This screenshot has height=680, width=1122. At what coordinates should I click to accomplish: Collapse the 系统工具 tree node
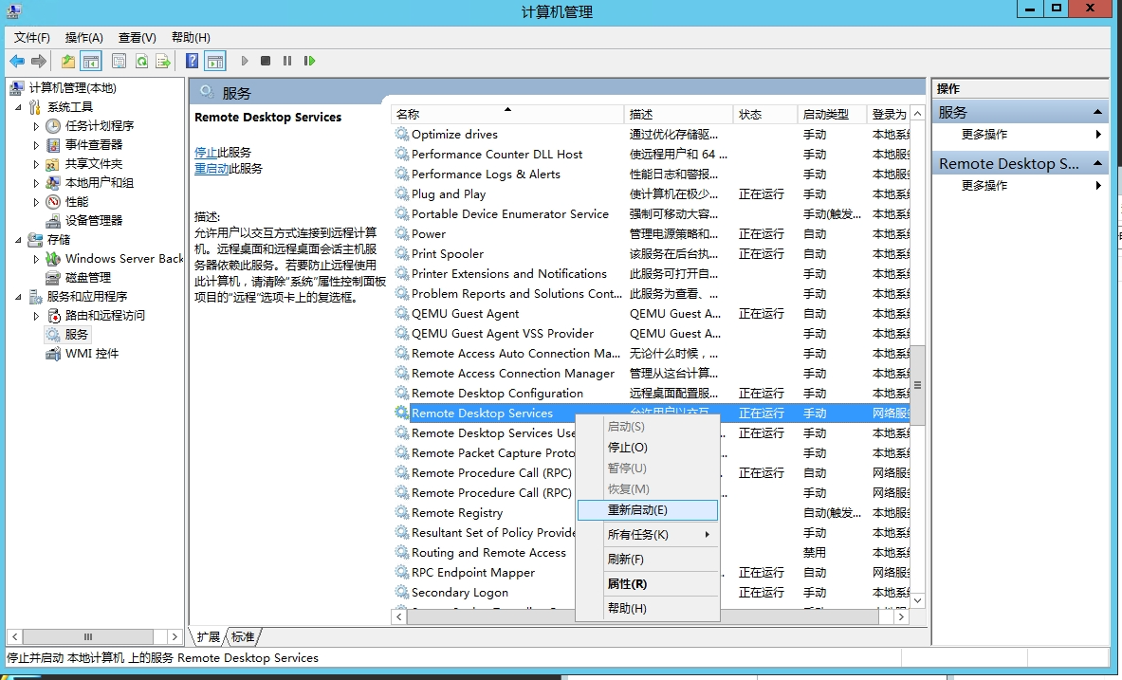coord(19,107)
